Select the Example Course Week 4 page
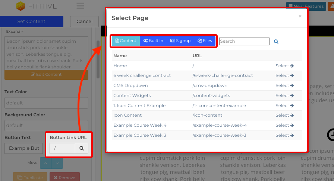Viewport: 334px width, 181px height. [x=284, y=125]
